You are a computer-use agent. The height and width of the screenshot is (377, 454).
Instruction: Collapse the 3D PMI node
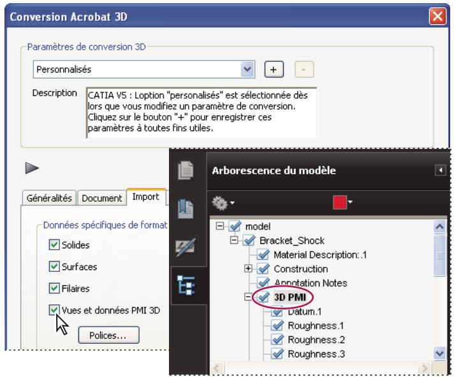click(x=248, y=297)
